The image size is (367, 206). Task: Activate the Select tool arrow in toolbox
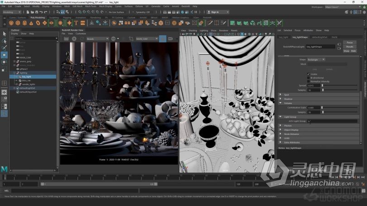pyautogui.click(x=4, y=34)
